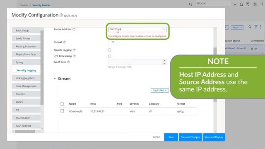Follow the Security Devices breadcrumb link

(x=41, y=5)
